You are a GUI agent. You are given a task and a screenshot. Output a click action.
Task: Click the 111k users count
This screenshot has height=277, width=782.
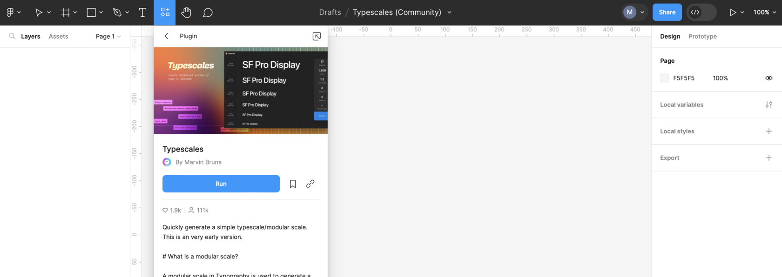pos(202,211)
